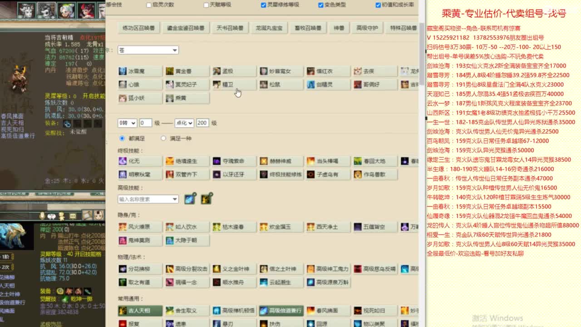This screenshot has height=327, width=581.
Task: Select the 狐小妖 pet
Action: click(x=140, y=98)
